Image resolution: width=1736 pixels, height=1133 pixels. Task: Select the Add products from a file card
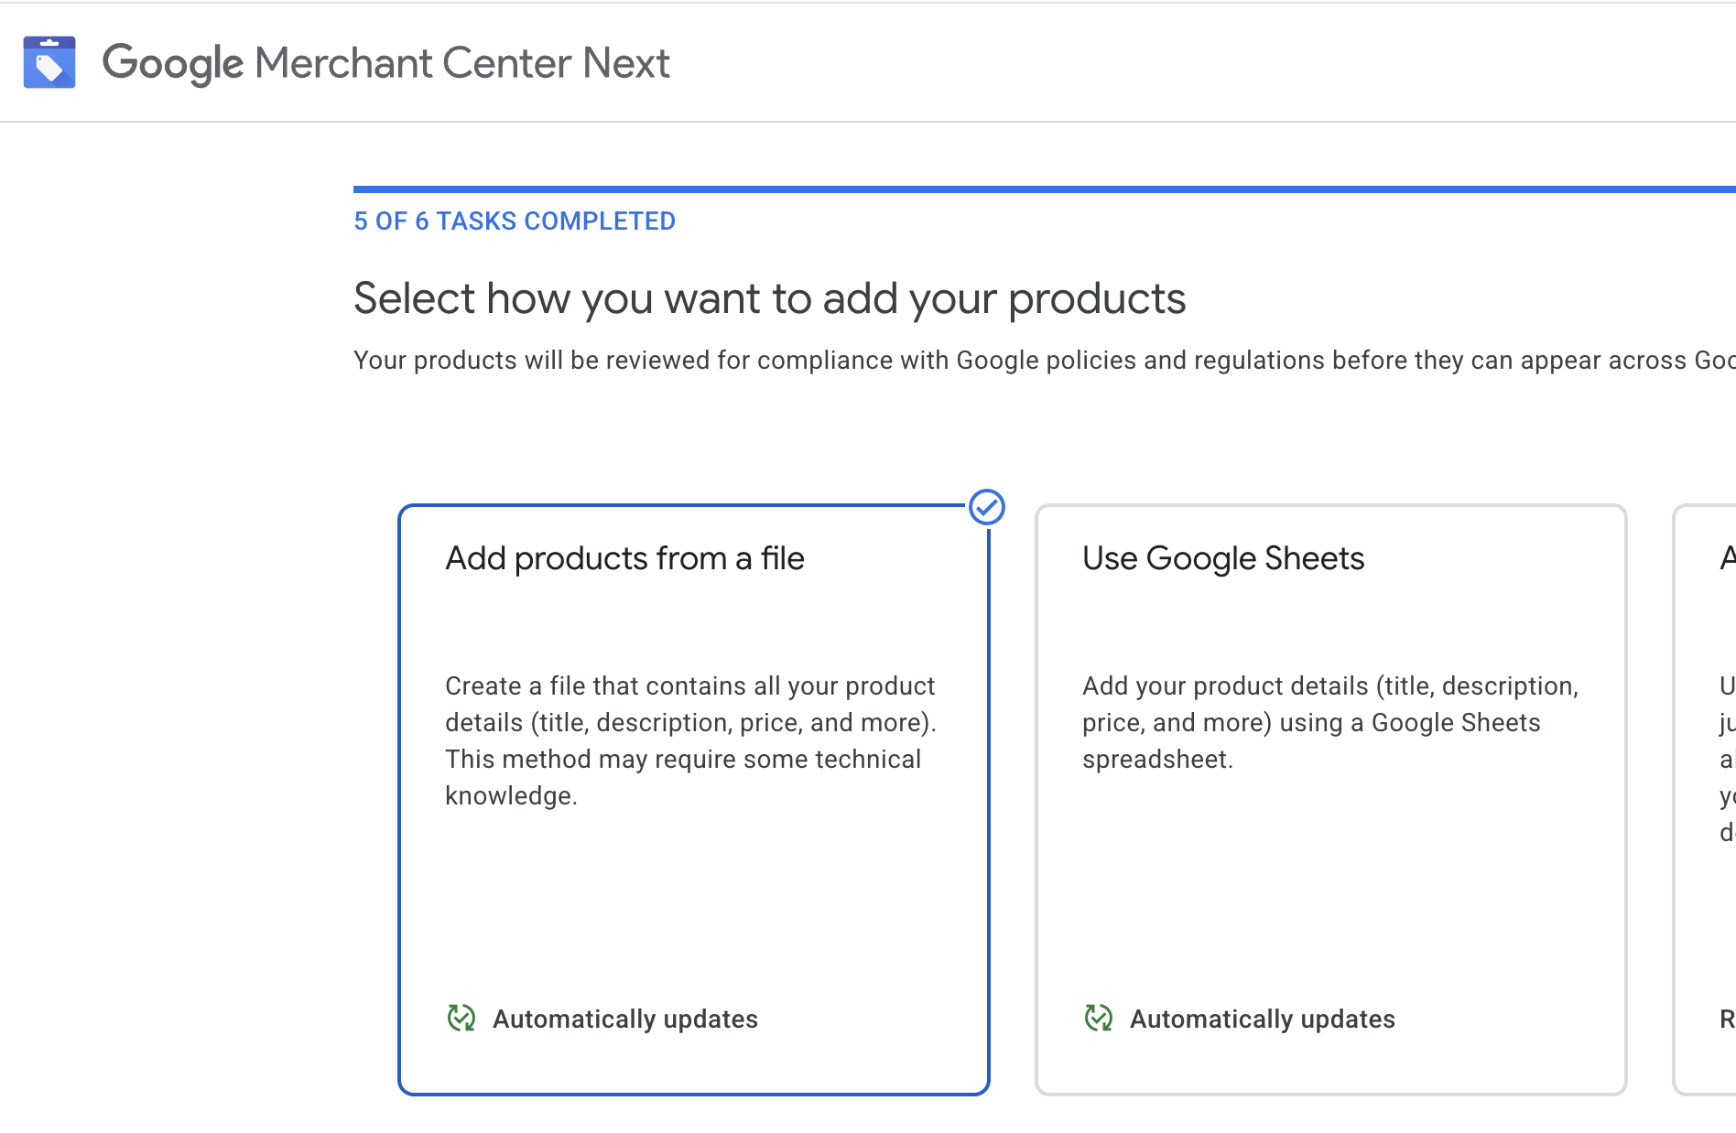[694, 800]
